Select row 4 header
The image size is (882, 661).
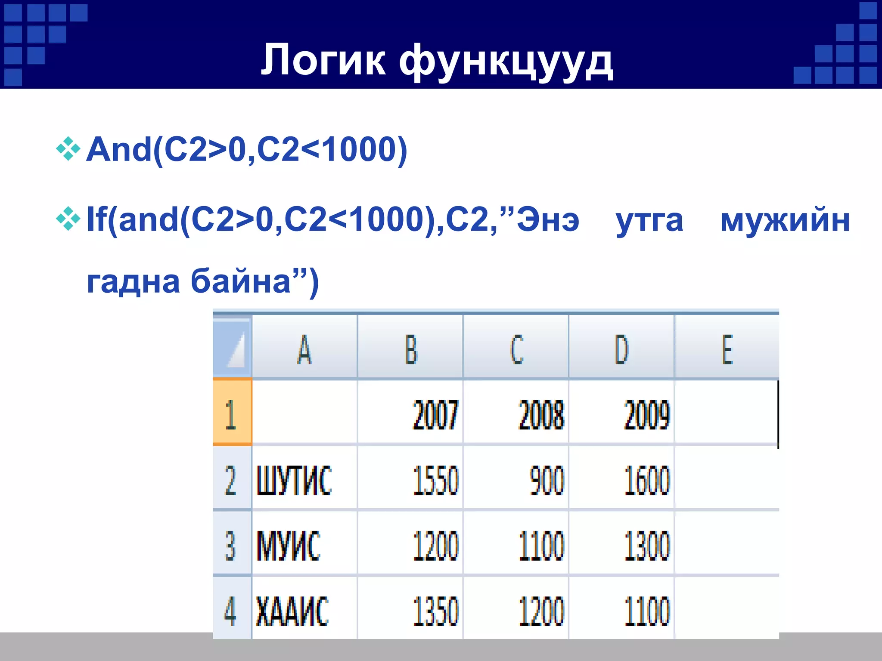point(232,608)
